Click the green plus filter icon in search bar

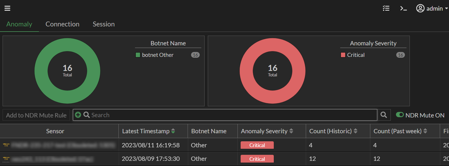click(78, 115)
